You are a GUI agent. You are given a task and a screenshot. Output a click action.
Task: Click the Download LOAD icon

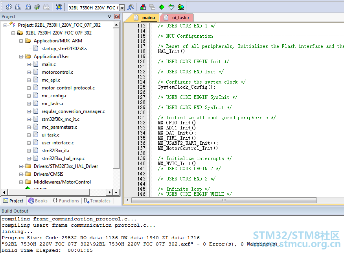click(x=59, y=7)
